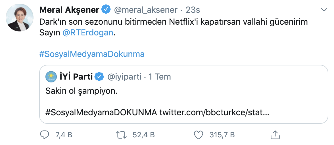Click the @iyiparti handle in quoted tweet
This screenshot has width=334, height=145.
click(x=124, y=76)
